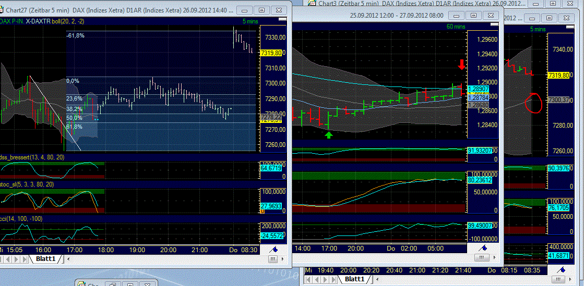This screenshot has height=286, width=584.
Task: Click the 41,6871 indicator value in right chart
Action: click(559, 256)
